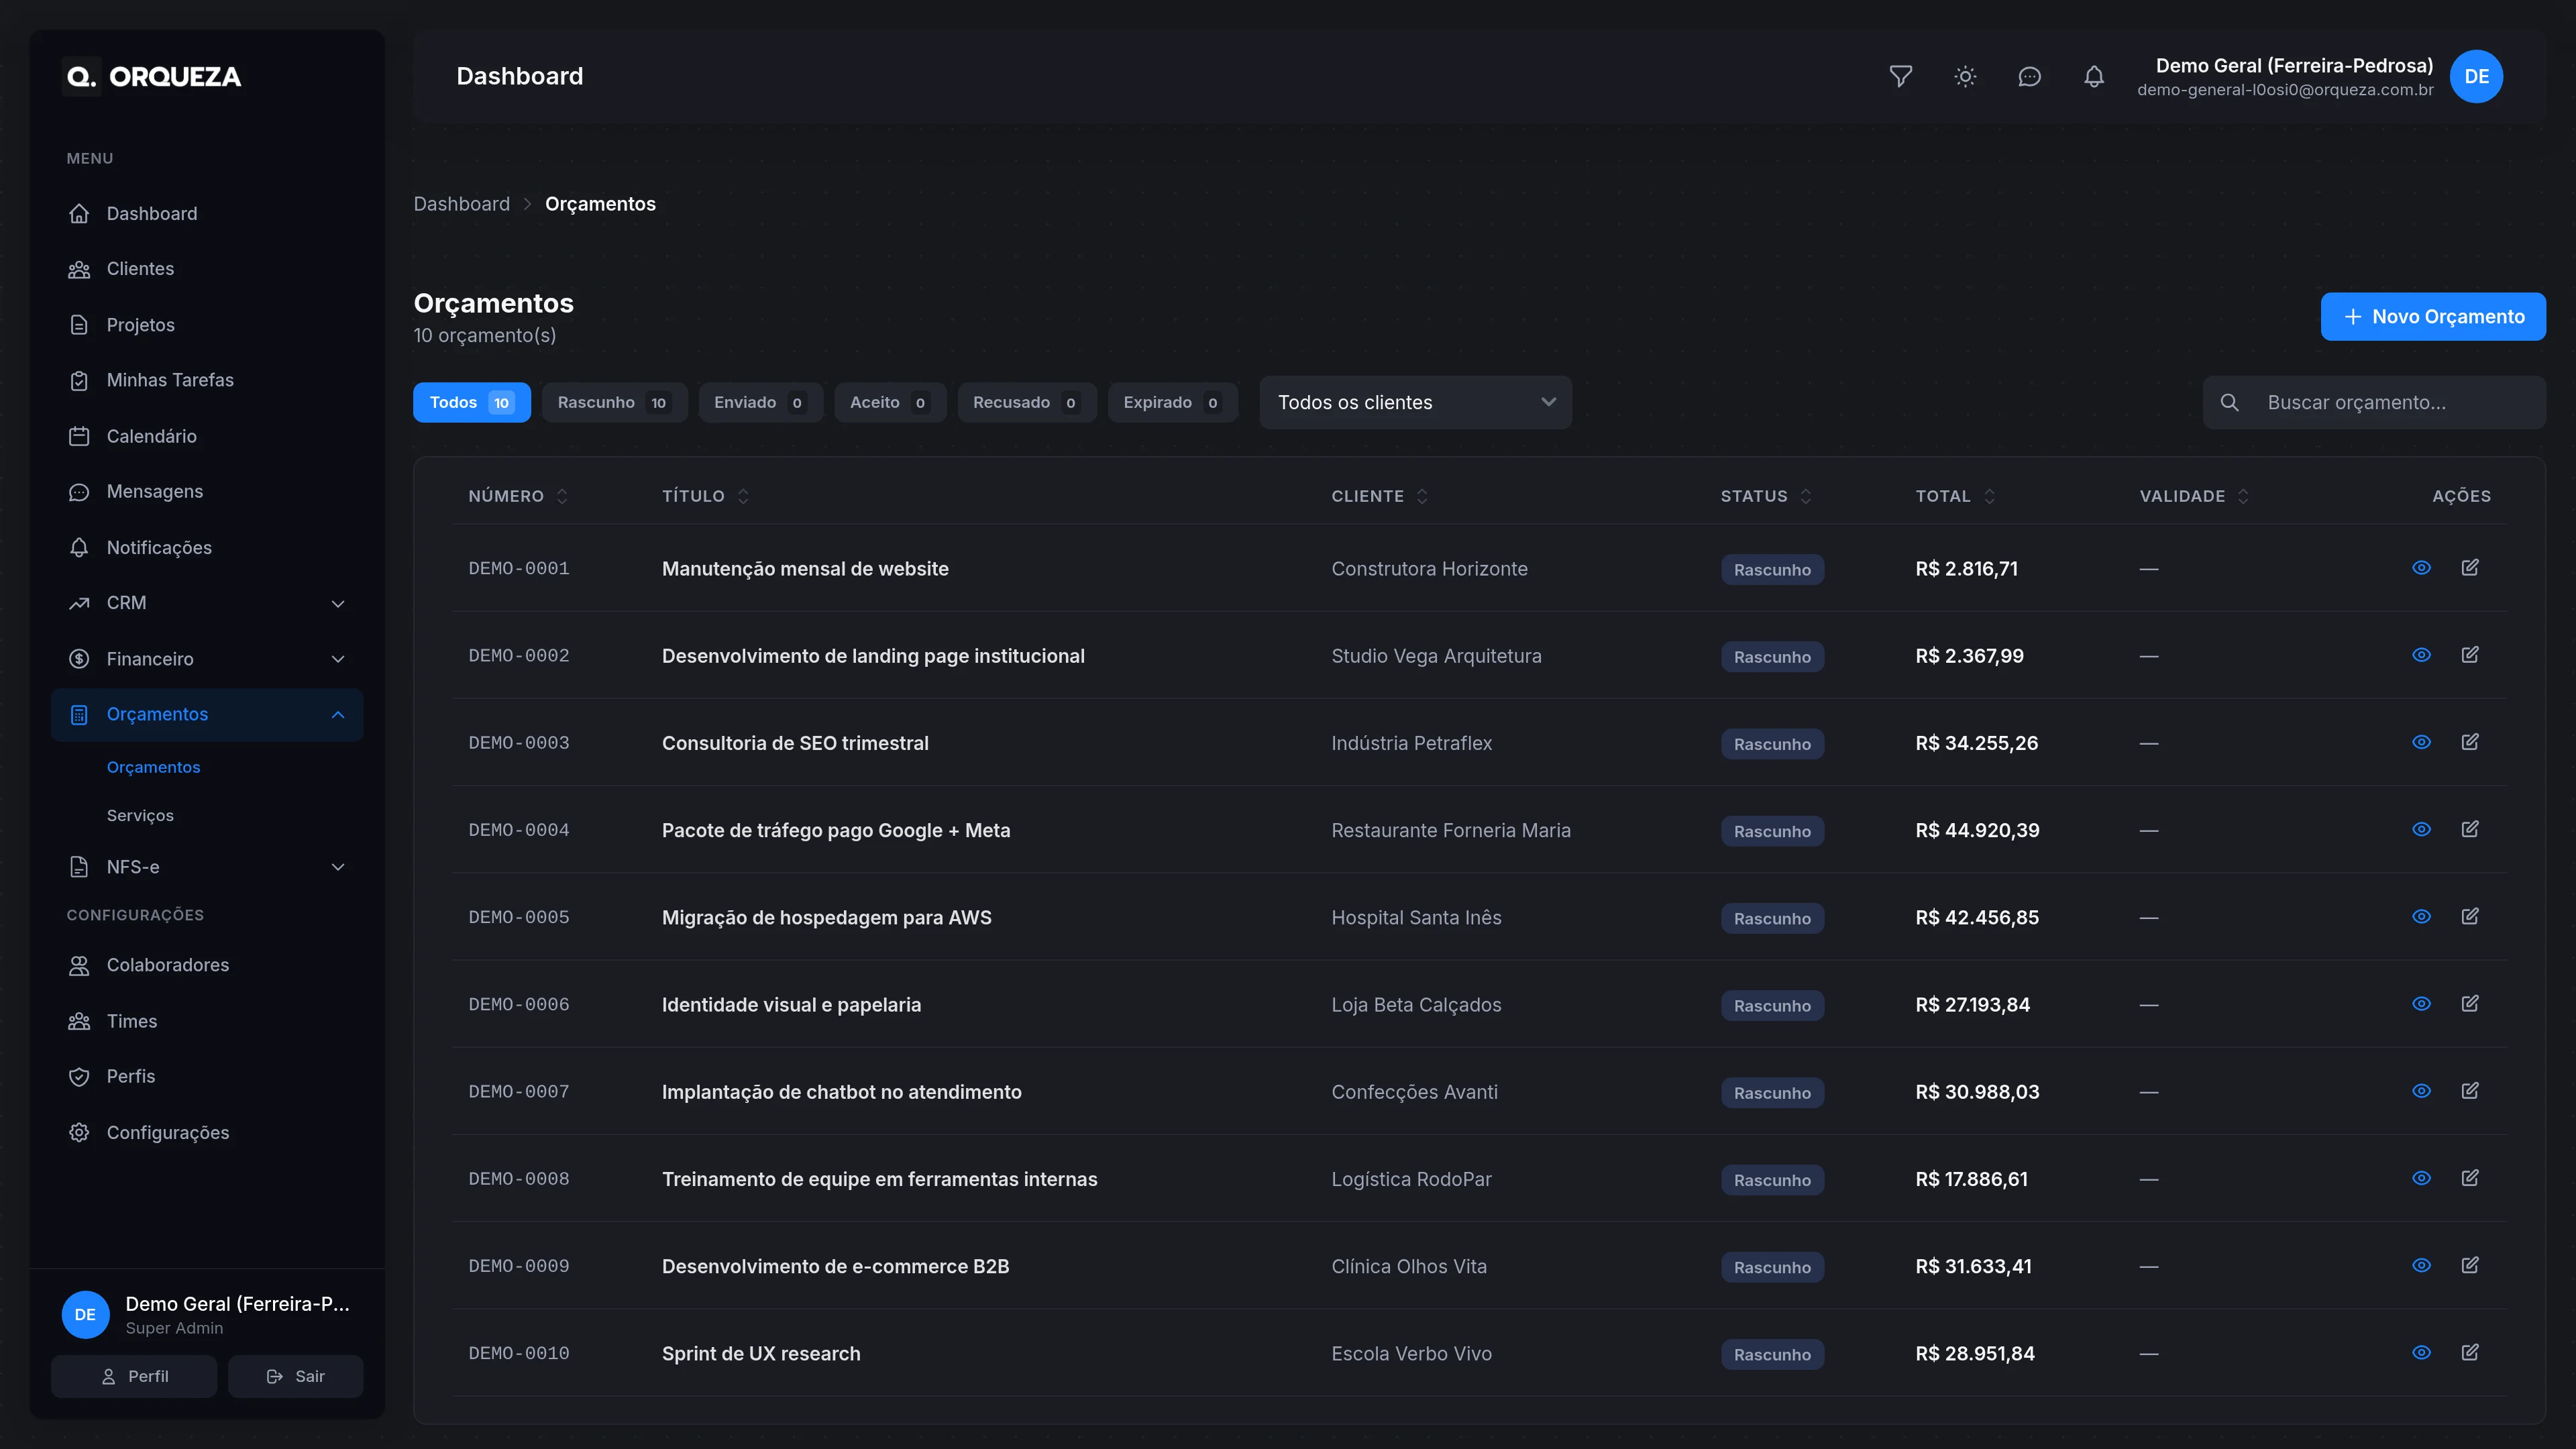Viewport: 2576px width, 1449px height.
Task: Click the edit icon for DEMO-0007
Action: [x=2470, y=1091]
